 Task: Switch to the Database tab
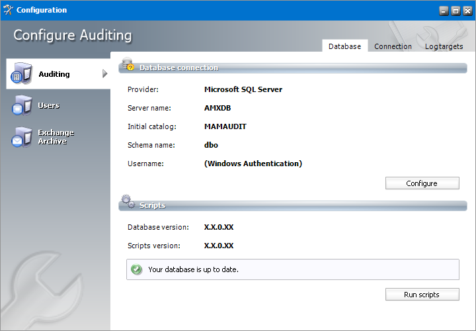344,46
